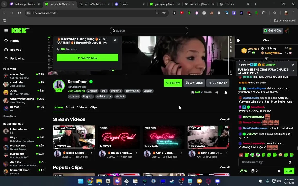Click the Just Chatting category link
The height and width of the screenshot is (186, 298).
76,91
